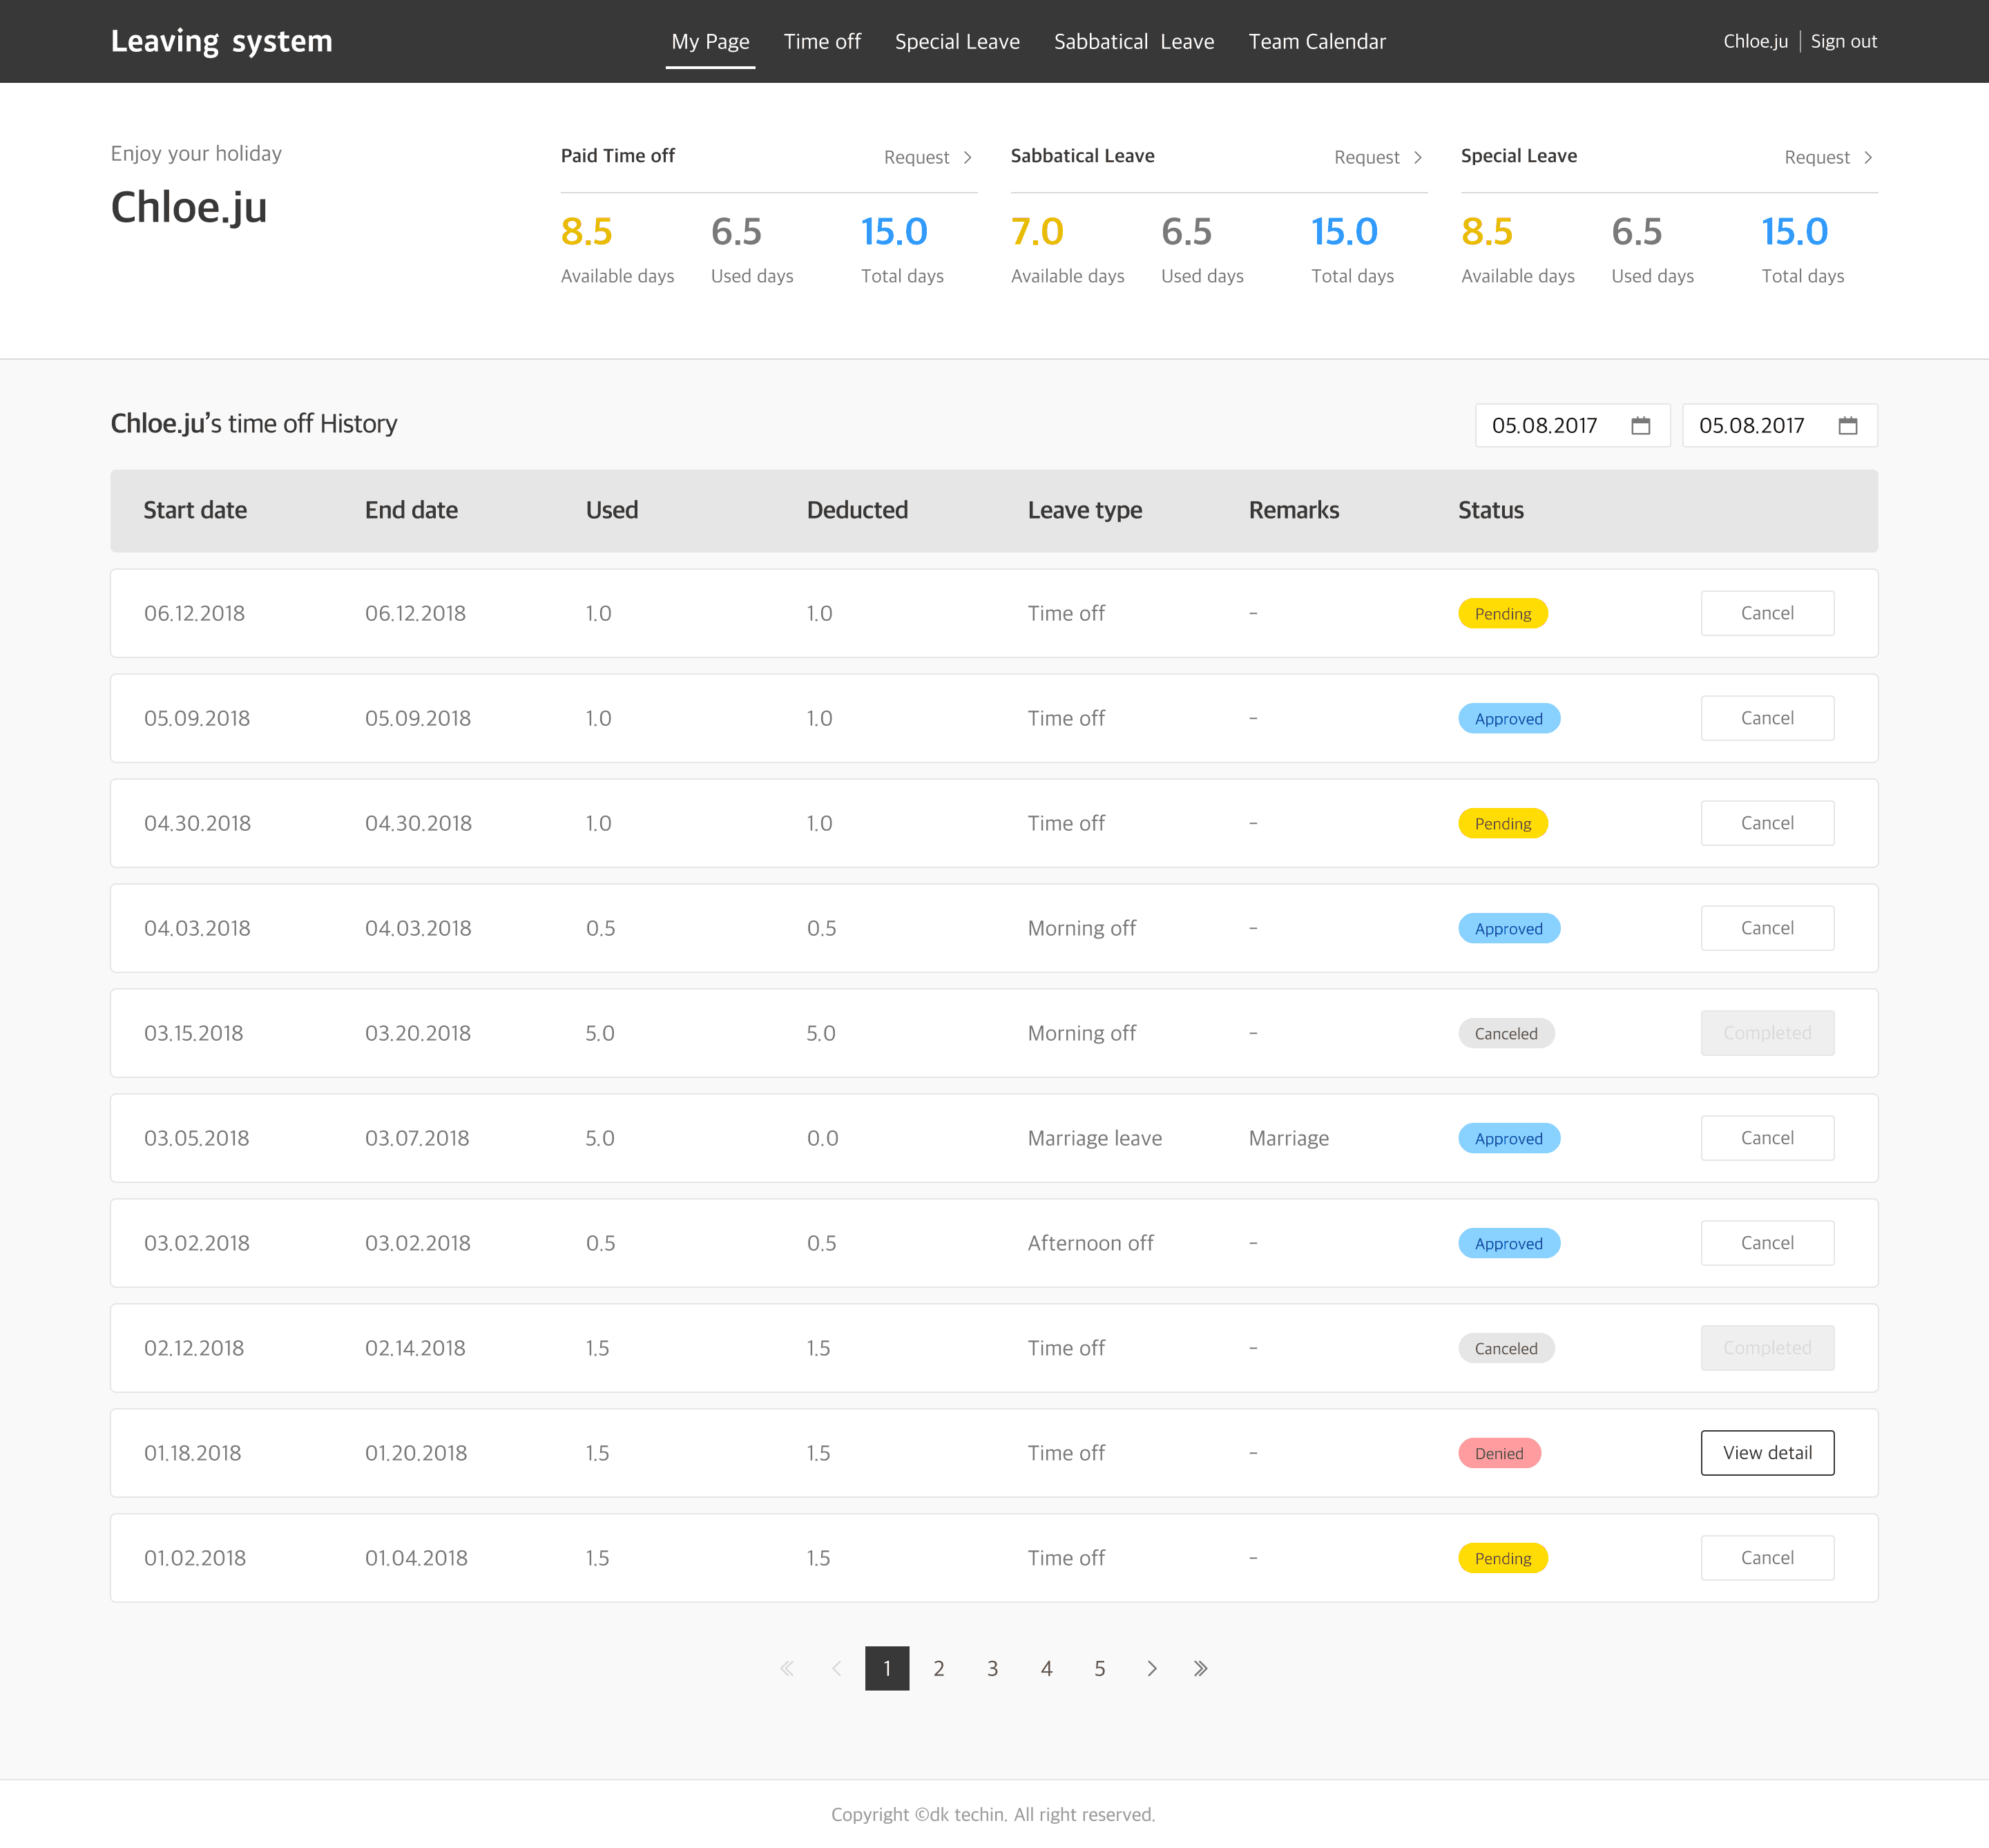Open the start date calendar icon
Viewport: 1989px width, 1848px height.
pyautogui.click(x=1640, y=425)
